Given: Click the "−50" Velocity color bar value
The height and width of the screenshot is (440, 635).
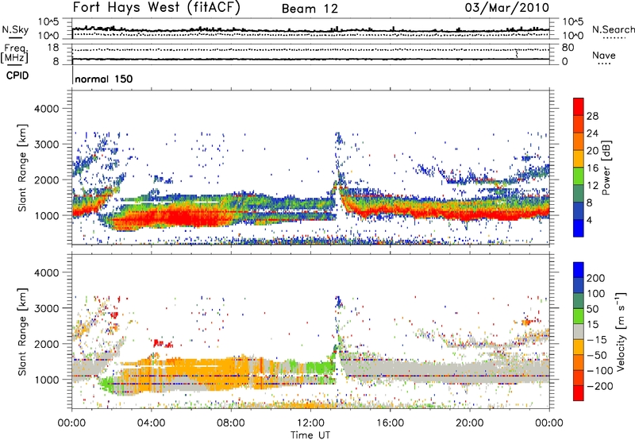Looking at the screenshot, I should (x=597, y=355).
